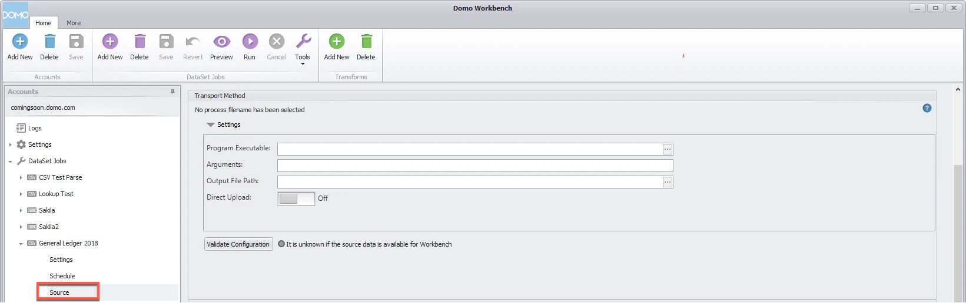Collapse the General Ledger 2018 node
Screen dimensions: 966x303
pyautogui.click(x=21, y=243)
